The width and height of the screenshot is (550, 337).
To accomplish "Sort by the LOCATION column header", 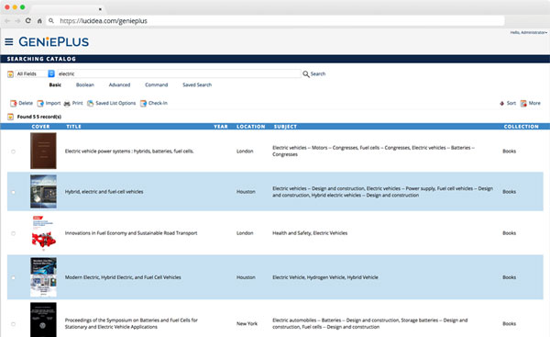I will pyautogui.click(x=251, y=127).
